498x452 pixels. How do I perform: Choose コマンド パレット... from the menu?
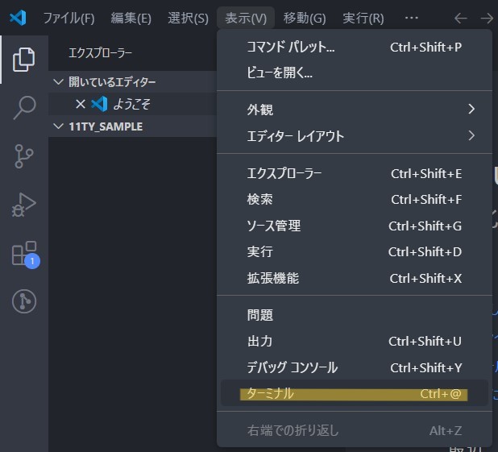tap(355, 47)
